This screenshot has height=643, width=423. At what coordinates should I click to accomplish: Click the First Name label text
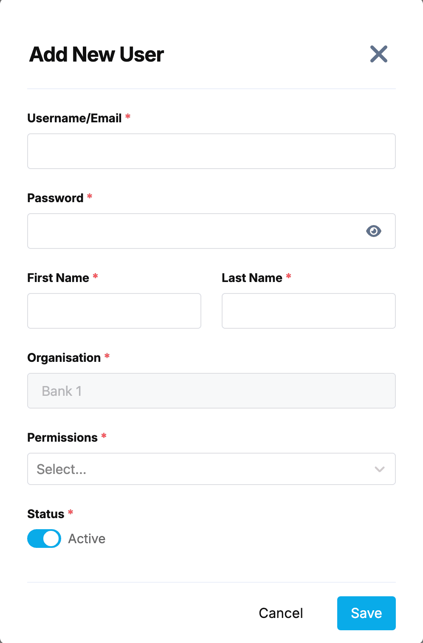click(x=58, y=278)
